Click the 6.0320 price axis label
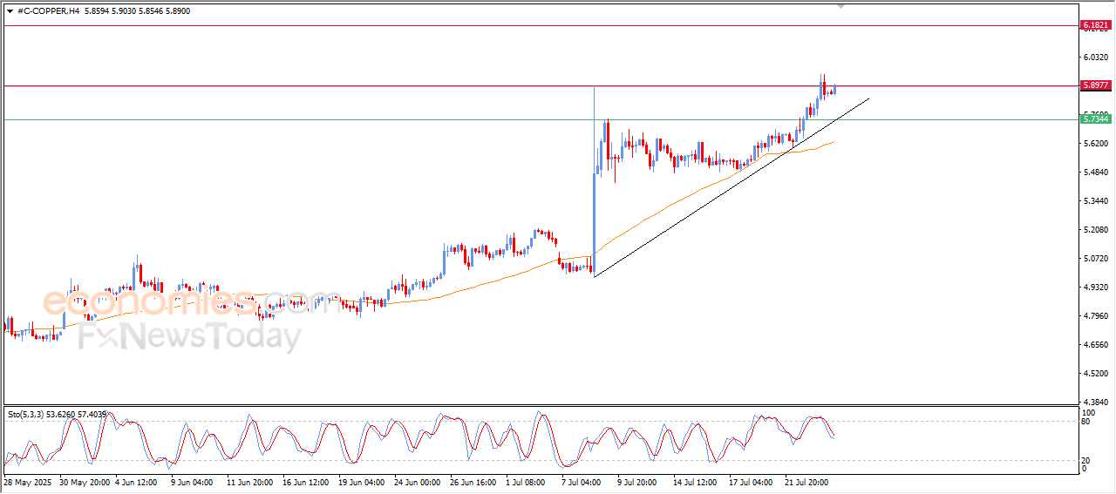Viewport: 1116px width, 494px height. [x=1095, y=58]
